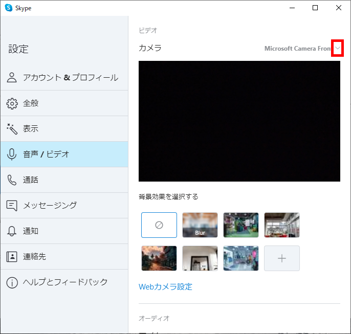The width and height of the screenshot is (351, 334).
Task: Click the 設定 heading
Action: point(18,49)
